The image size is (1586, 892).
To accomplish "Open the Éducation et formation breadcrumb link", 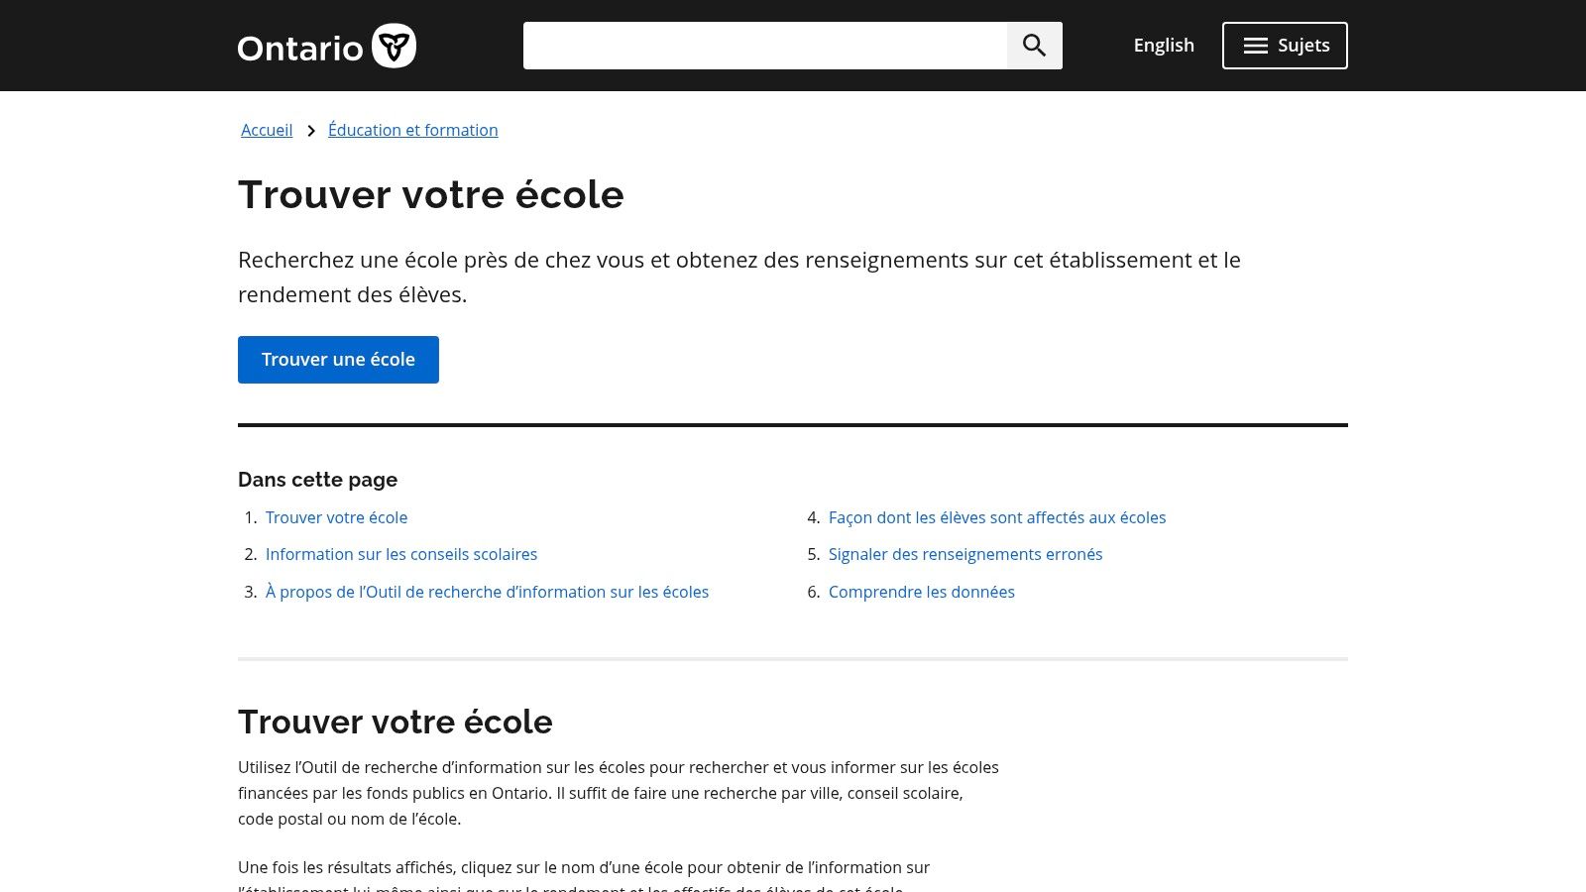I will click(412, 130).
